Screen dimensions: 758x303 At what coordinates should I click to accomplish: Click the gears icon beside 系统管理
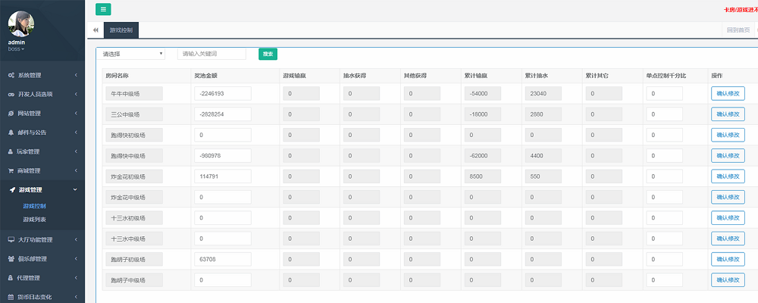pyautogui.click(x=11, y=75)
